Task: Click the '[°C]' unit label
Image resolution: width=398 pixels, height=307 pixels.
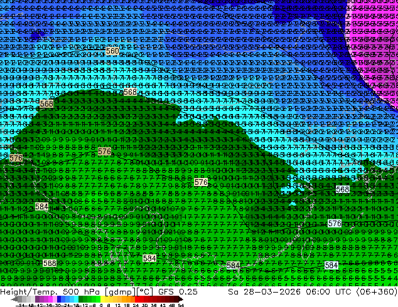Action: pyautogui.click(x=144, y=292)
